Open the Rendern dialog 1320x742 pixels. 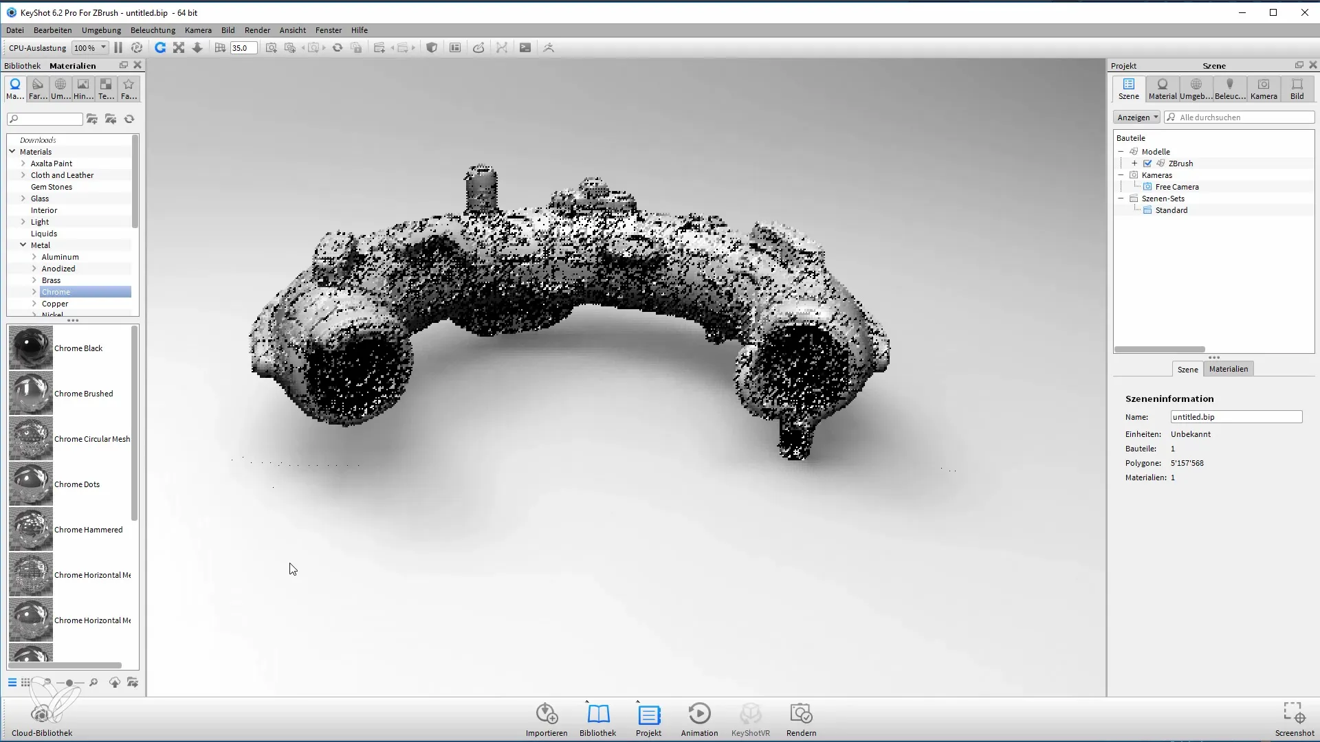click(801, 719)
